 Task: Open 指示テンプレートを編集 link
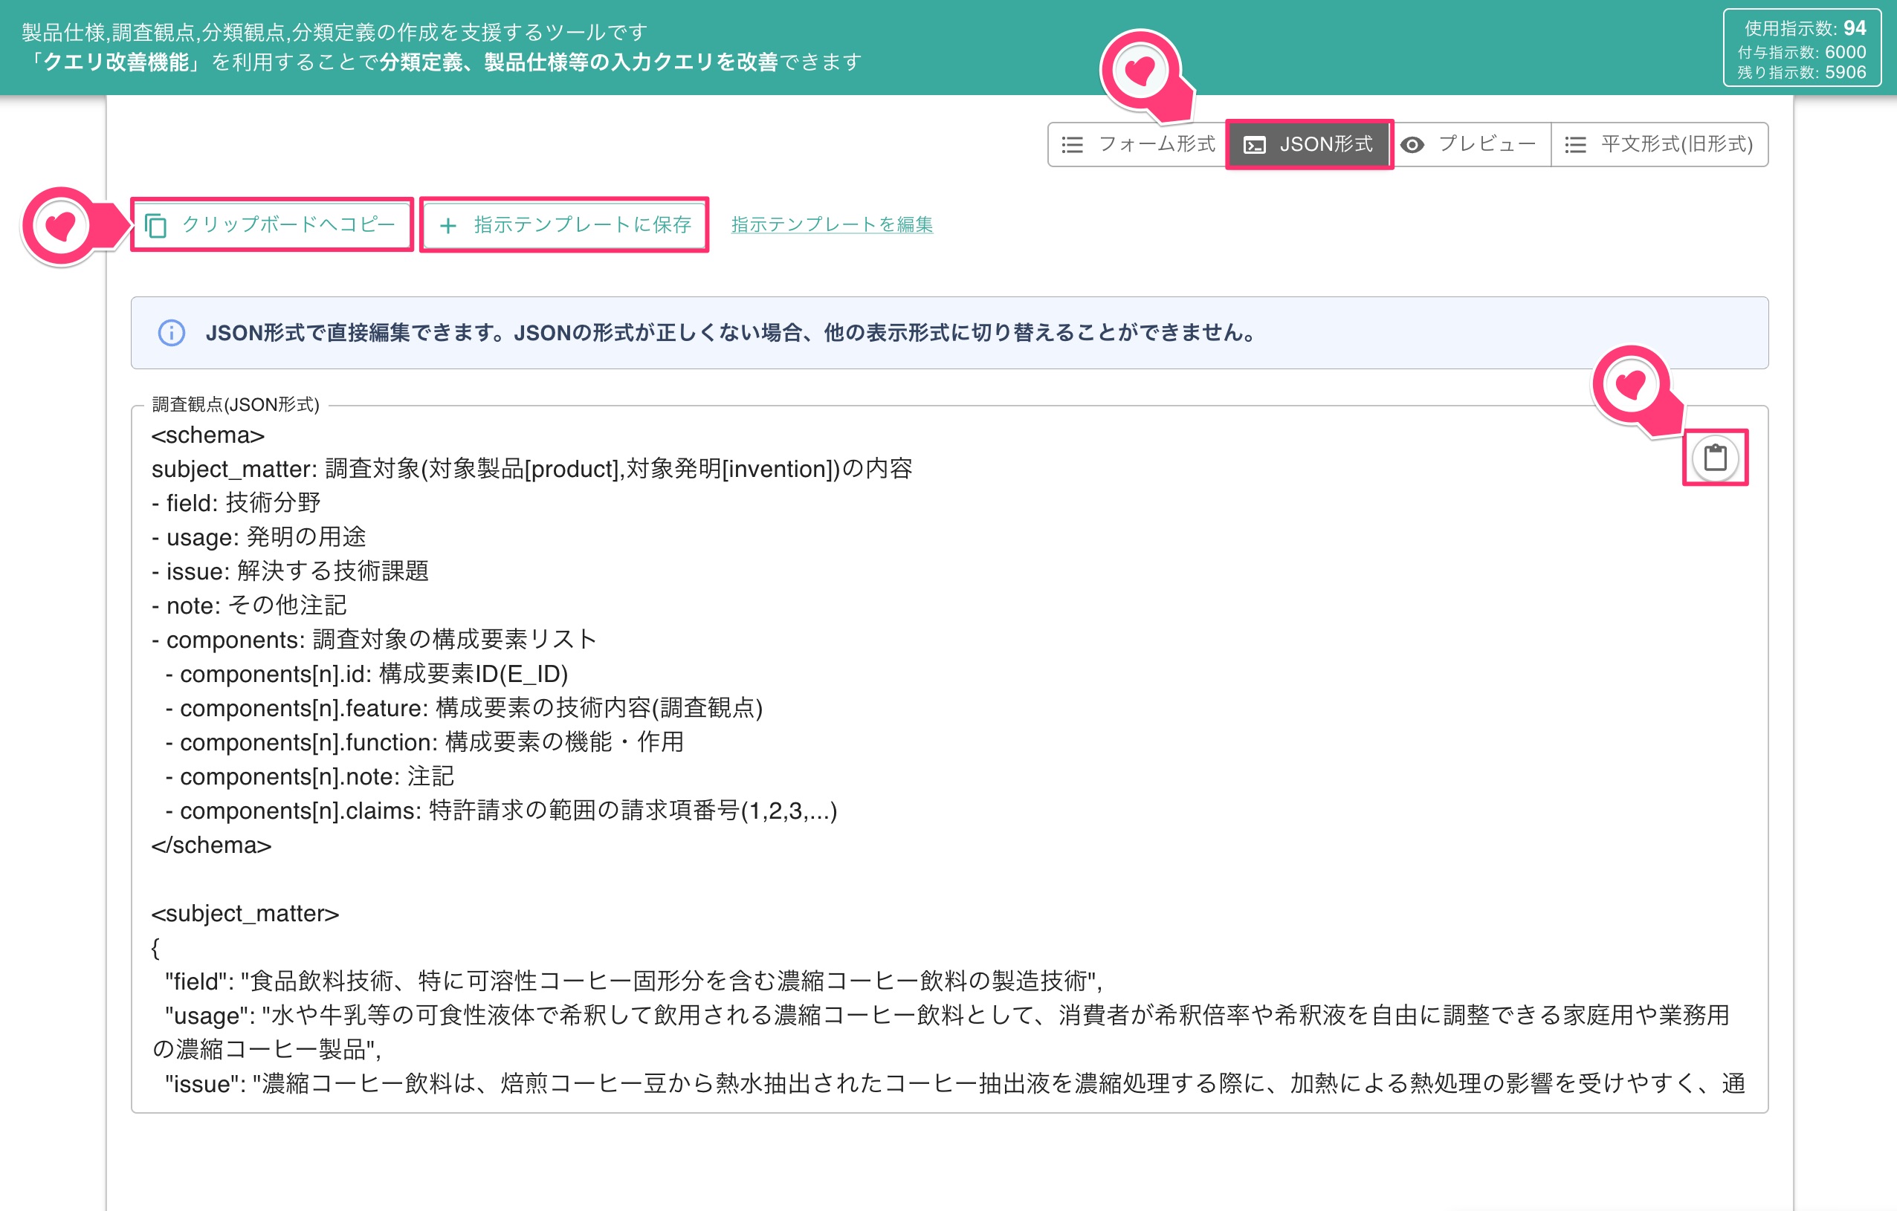pos(832,224)
